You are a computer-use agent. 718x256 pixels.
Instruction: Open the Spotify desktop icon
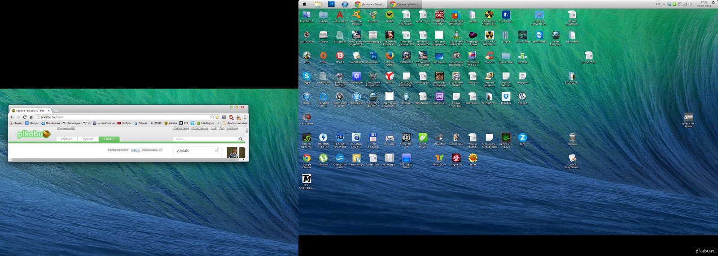pos(390,16)
